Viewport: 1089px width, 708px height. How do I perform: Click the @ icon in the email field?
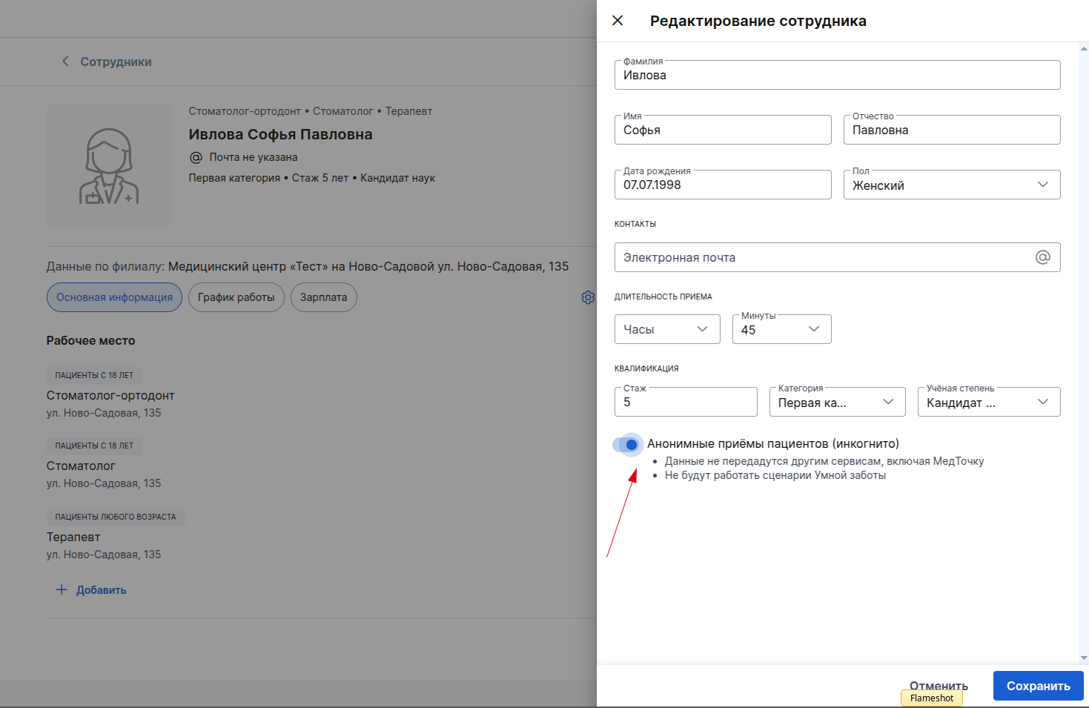[1043, 257]
